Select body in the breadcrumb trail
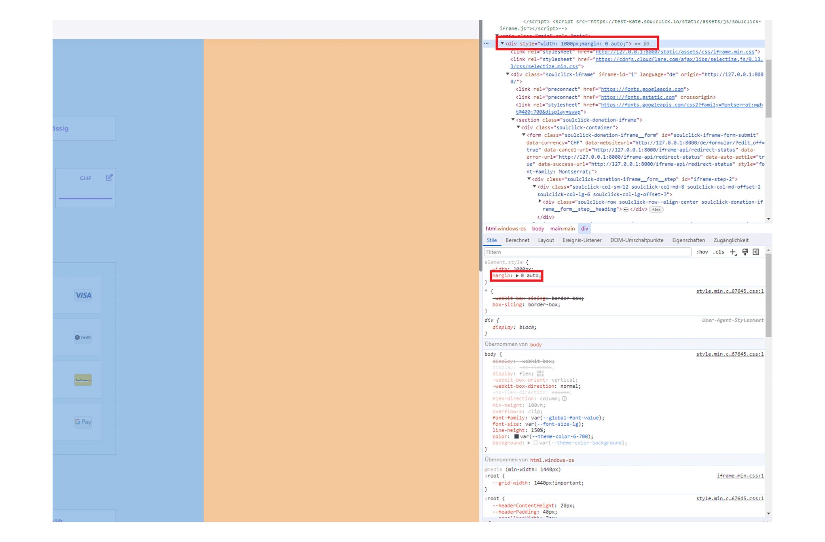 pos(538,229)
